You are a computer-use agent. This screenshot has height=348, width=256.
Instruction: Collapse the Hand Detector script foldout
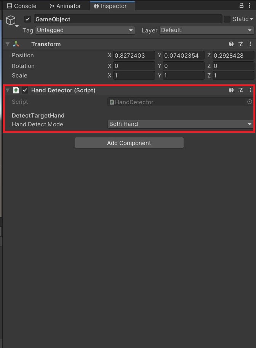(x=8, y=90)
